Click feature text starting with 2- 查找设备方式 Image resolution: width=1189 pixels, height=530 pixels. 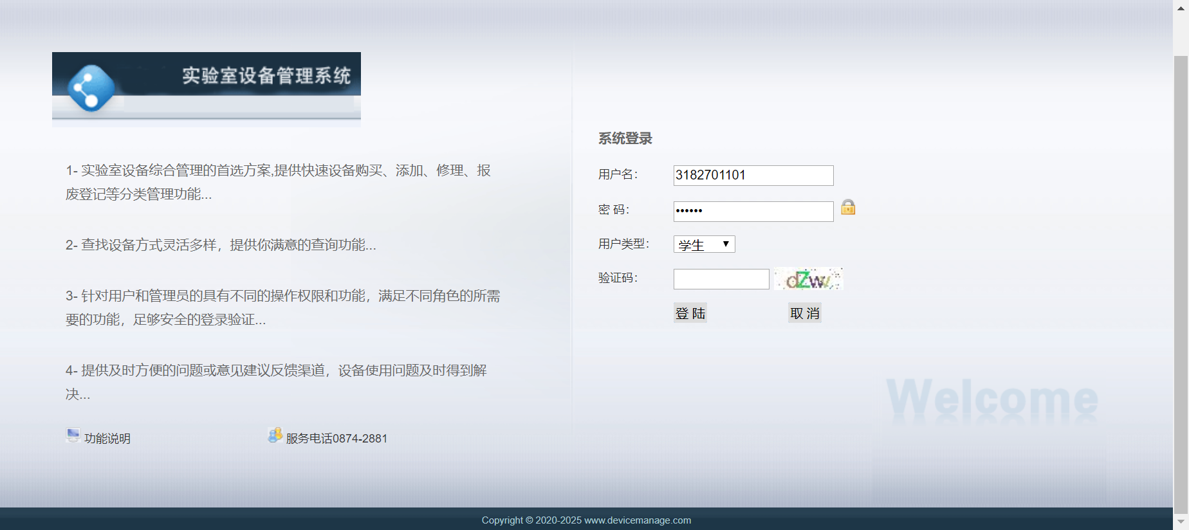point(221,245)
